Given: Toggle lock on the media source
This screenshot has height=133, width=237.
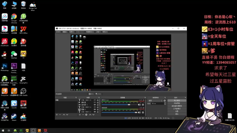Looking at the screenshot, I should [x=98, y=102].
